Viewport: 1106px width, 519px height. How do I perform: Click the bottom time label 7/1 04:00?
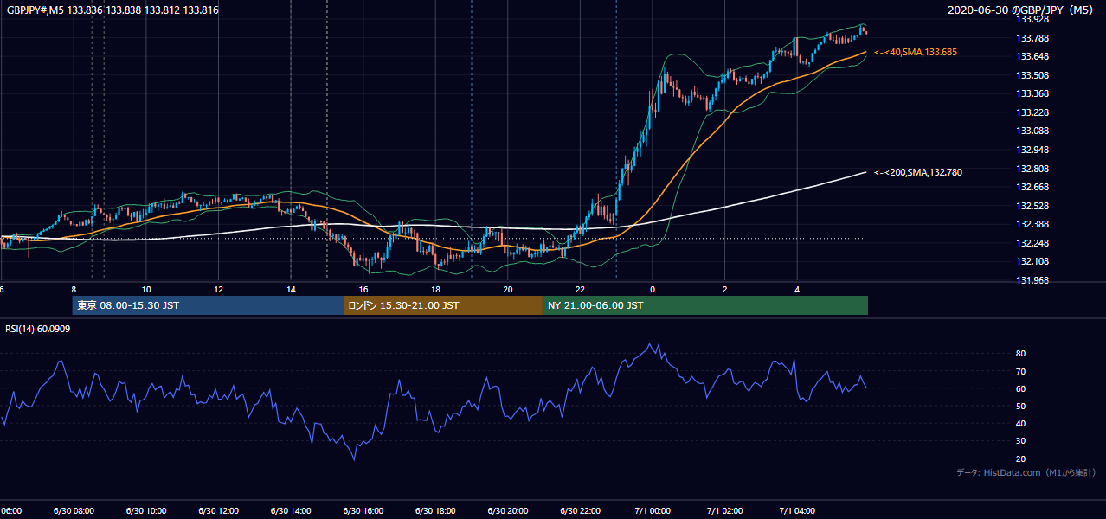click(x=797, y=511)
